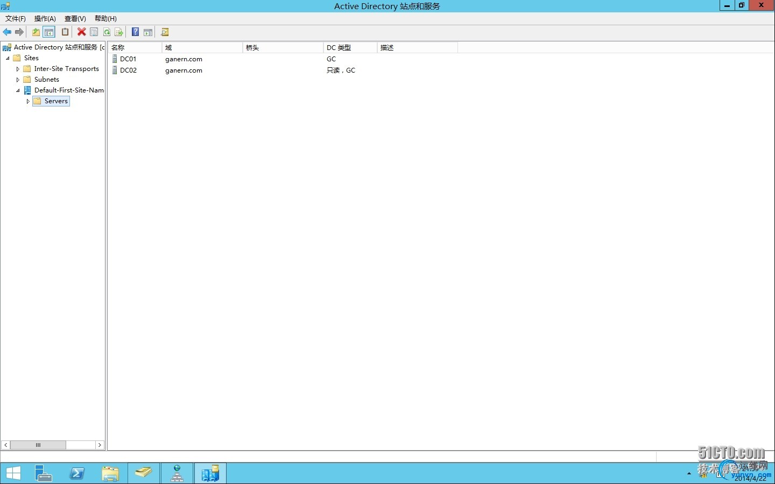Image resolution: width=775 pixels, height=484 pixels.
Task: Show hidden tray icons arrow
Action: [x=689, y=474]
